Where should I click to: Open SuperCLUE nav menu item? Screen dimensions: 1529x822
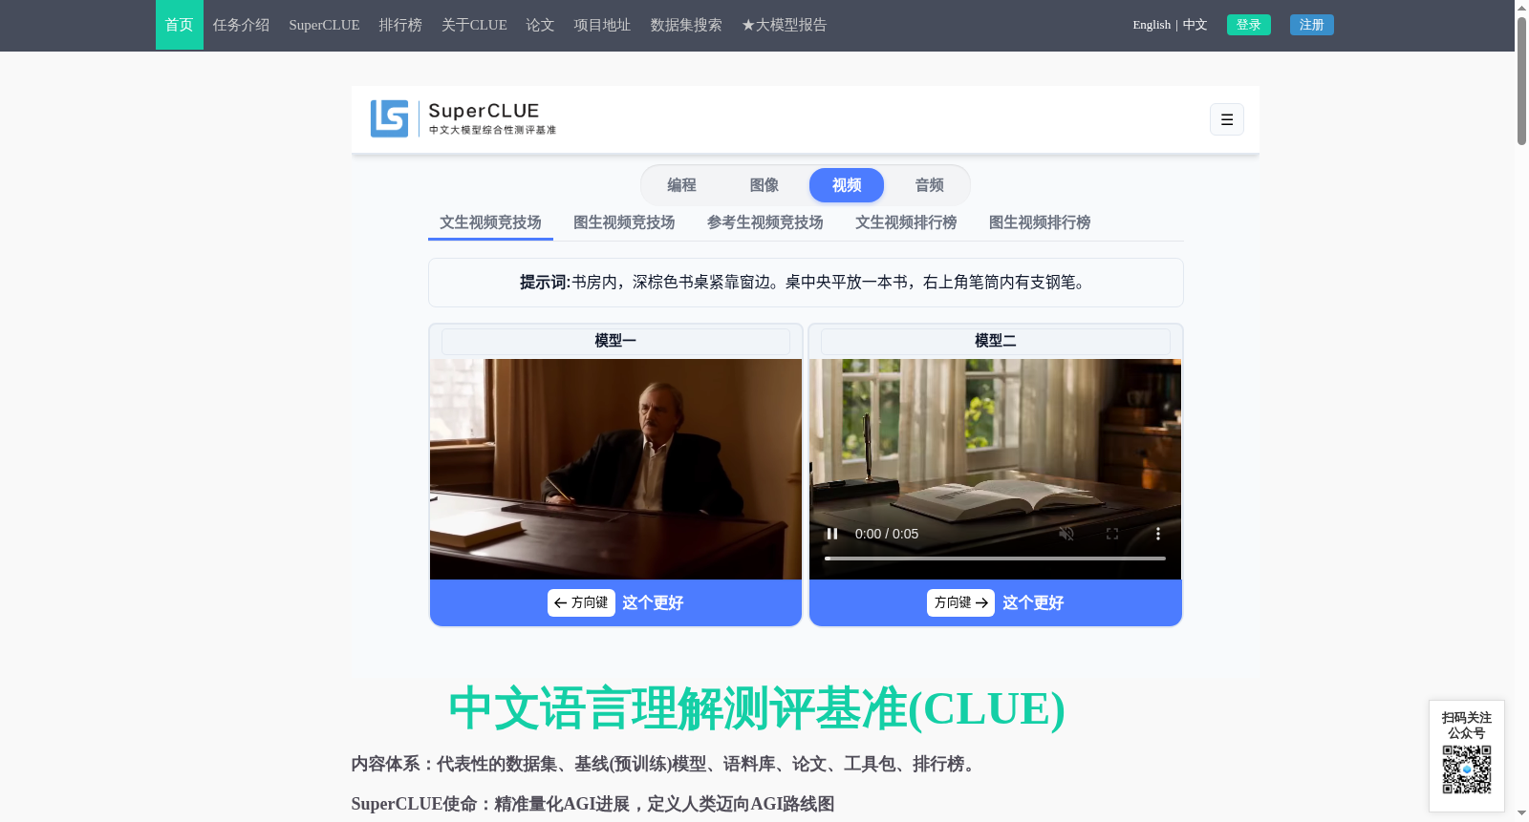coord(324,25)
